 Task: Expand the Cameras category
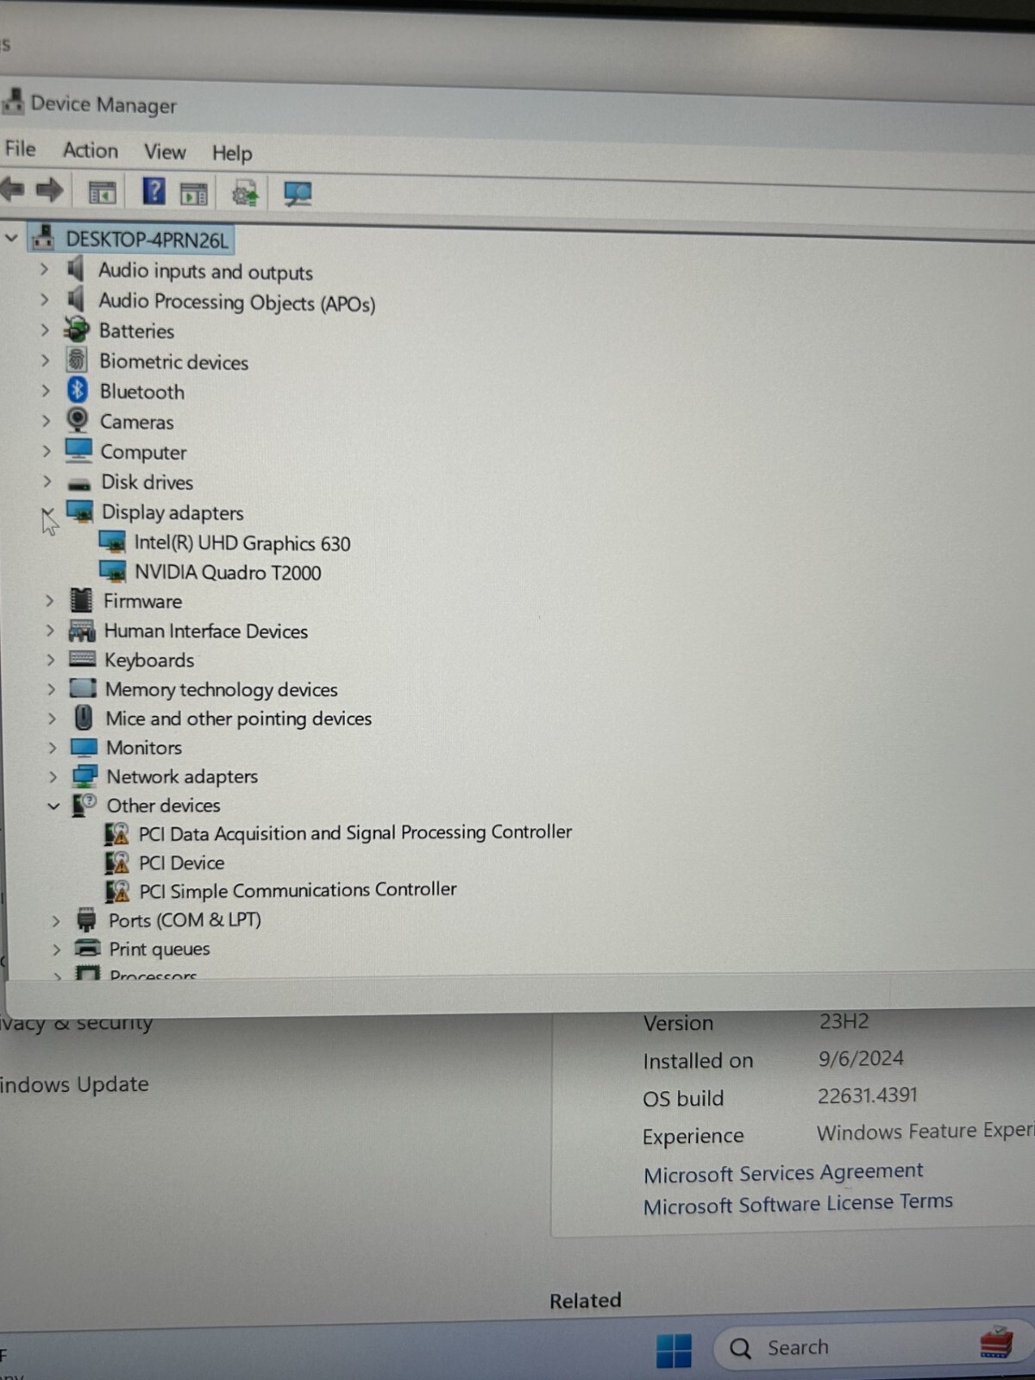click(x=47, y=421)
